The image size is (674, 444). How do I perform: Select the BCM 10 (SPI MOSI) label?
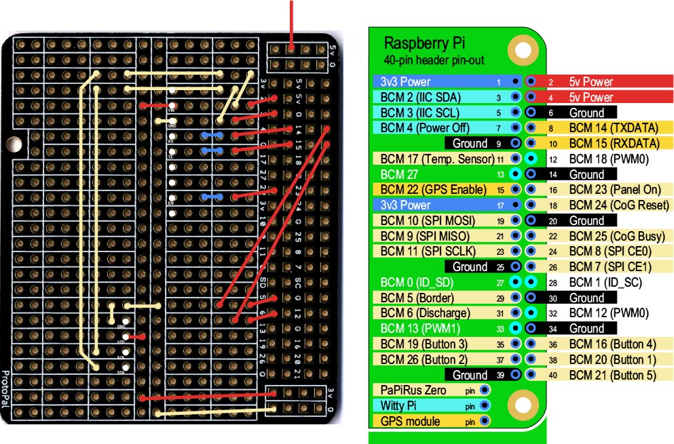click(x=428, y=221)
